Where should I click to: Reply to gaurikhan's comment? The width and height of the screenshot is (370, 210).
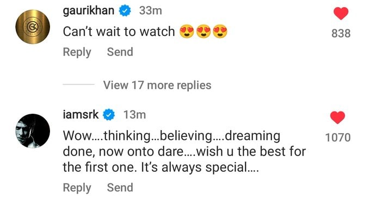[77, 52]
